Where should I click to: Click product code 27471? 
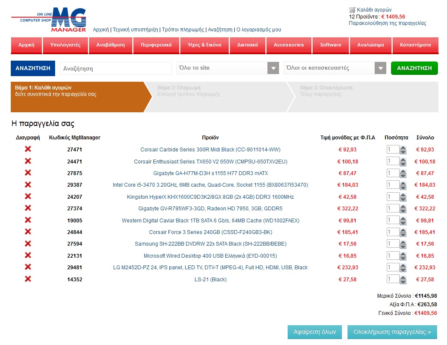[74, 150]
